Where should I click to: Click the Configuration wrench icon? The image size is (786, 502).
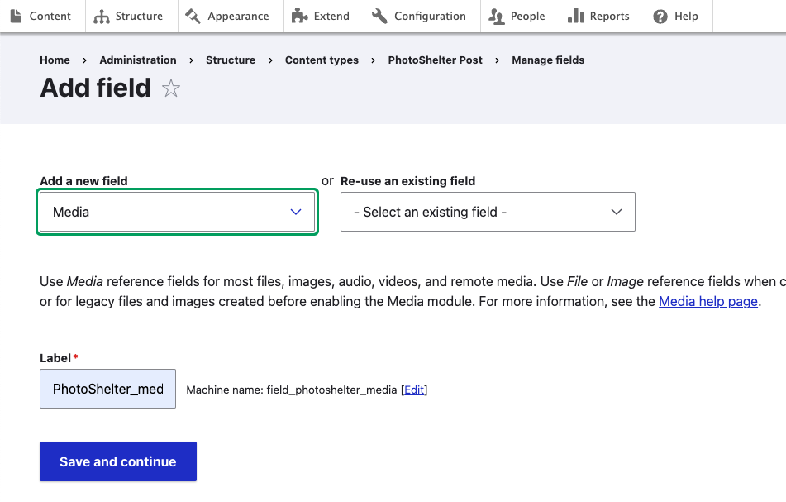[379, 16]
